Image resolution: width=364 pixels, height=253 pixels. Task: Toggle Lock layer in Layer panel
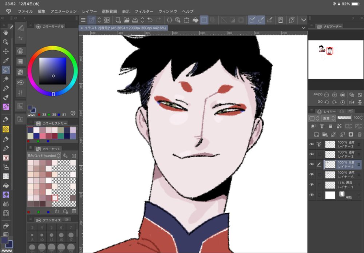pyautogui.click(x=331, y=126)
